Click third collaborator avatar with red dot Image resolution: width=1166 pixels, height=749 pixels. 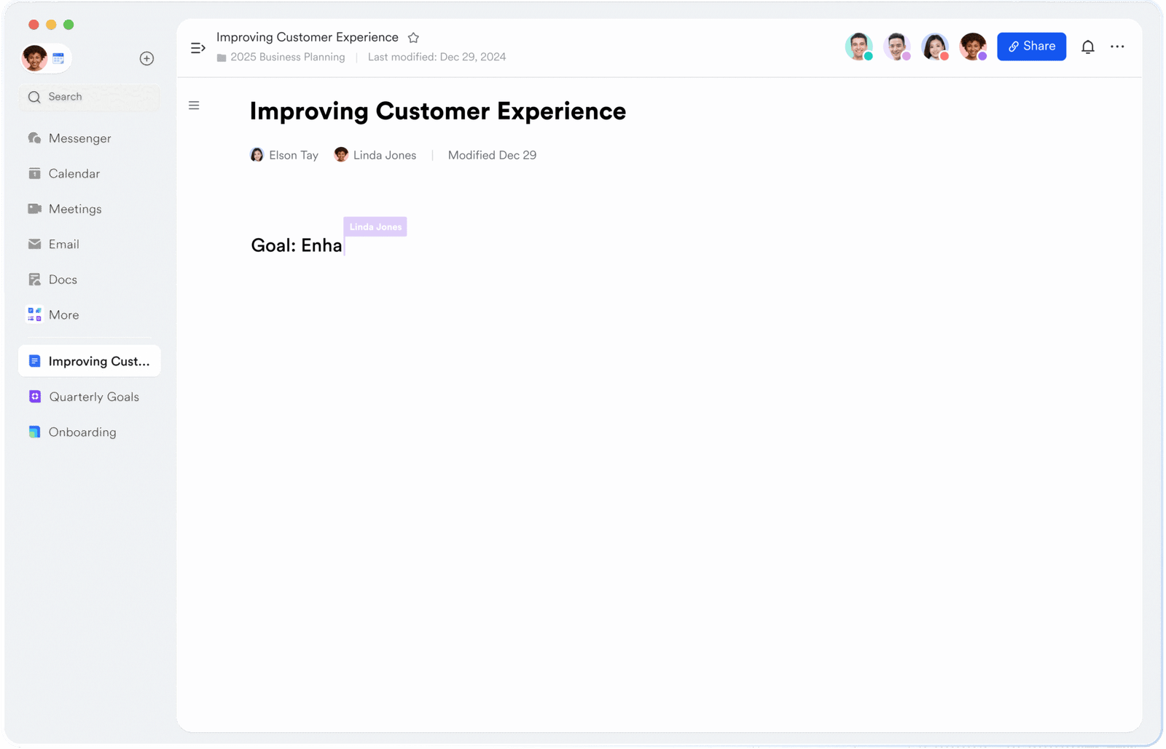[x=935, y=47]
